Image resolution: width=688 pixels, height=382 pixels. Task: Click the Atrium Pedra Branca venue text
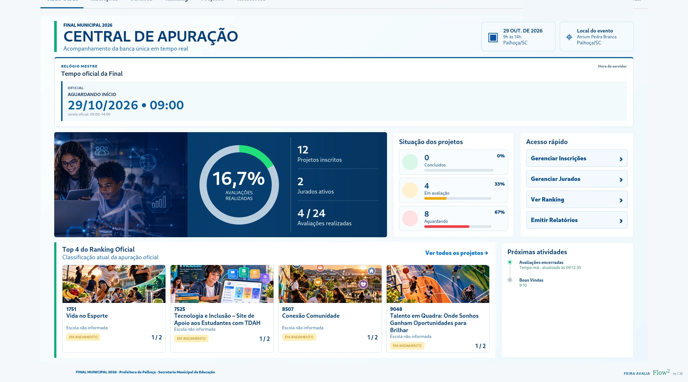point(597,37)
